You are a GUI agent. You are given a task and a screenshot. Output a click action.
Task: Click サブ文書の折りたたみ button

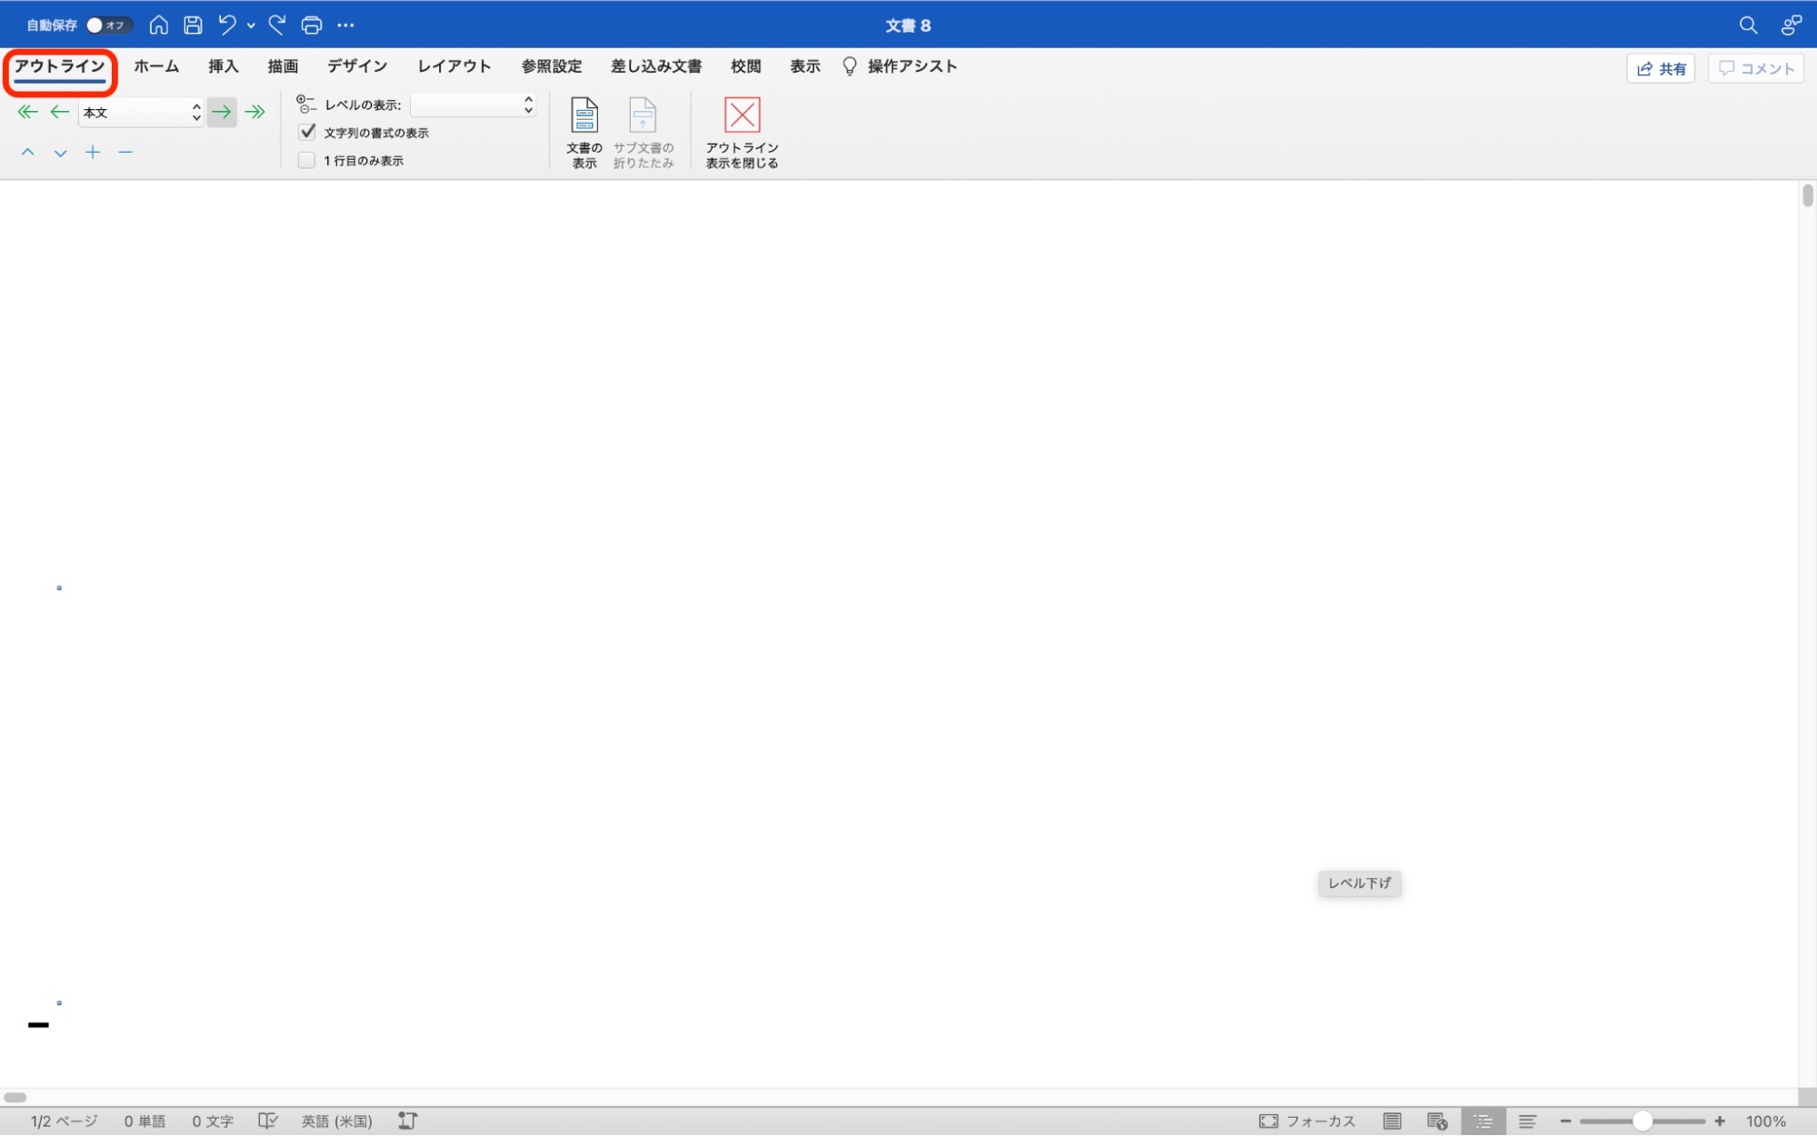644,133
